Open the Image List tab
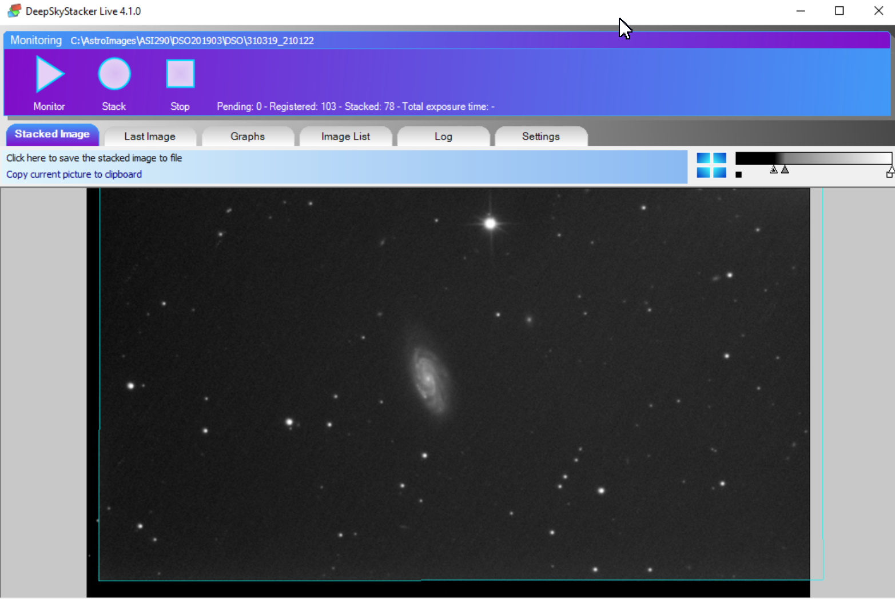The height and width of the screenshot is (599, 895). (345, 137)
